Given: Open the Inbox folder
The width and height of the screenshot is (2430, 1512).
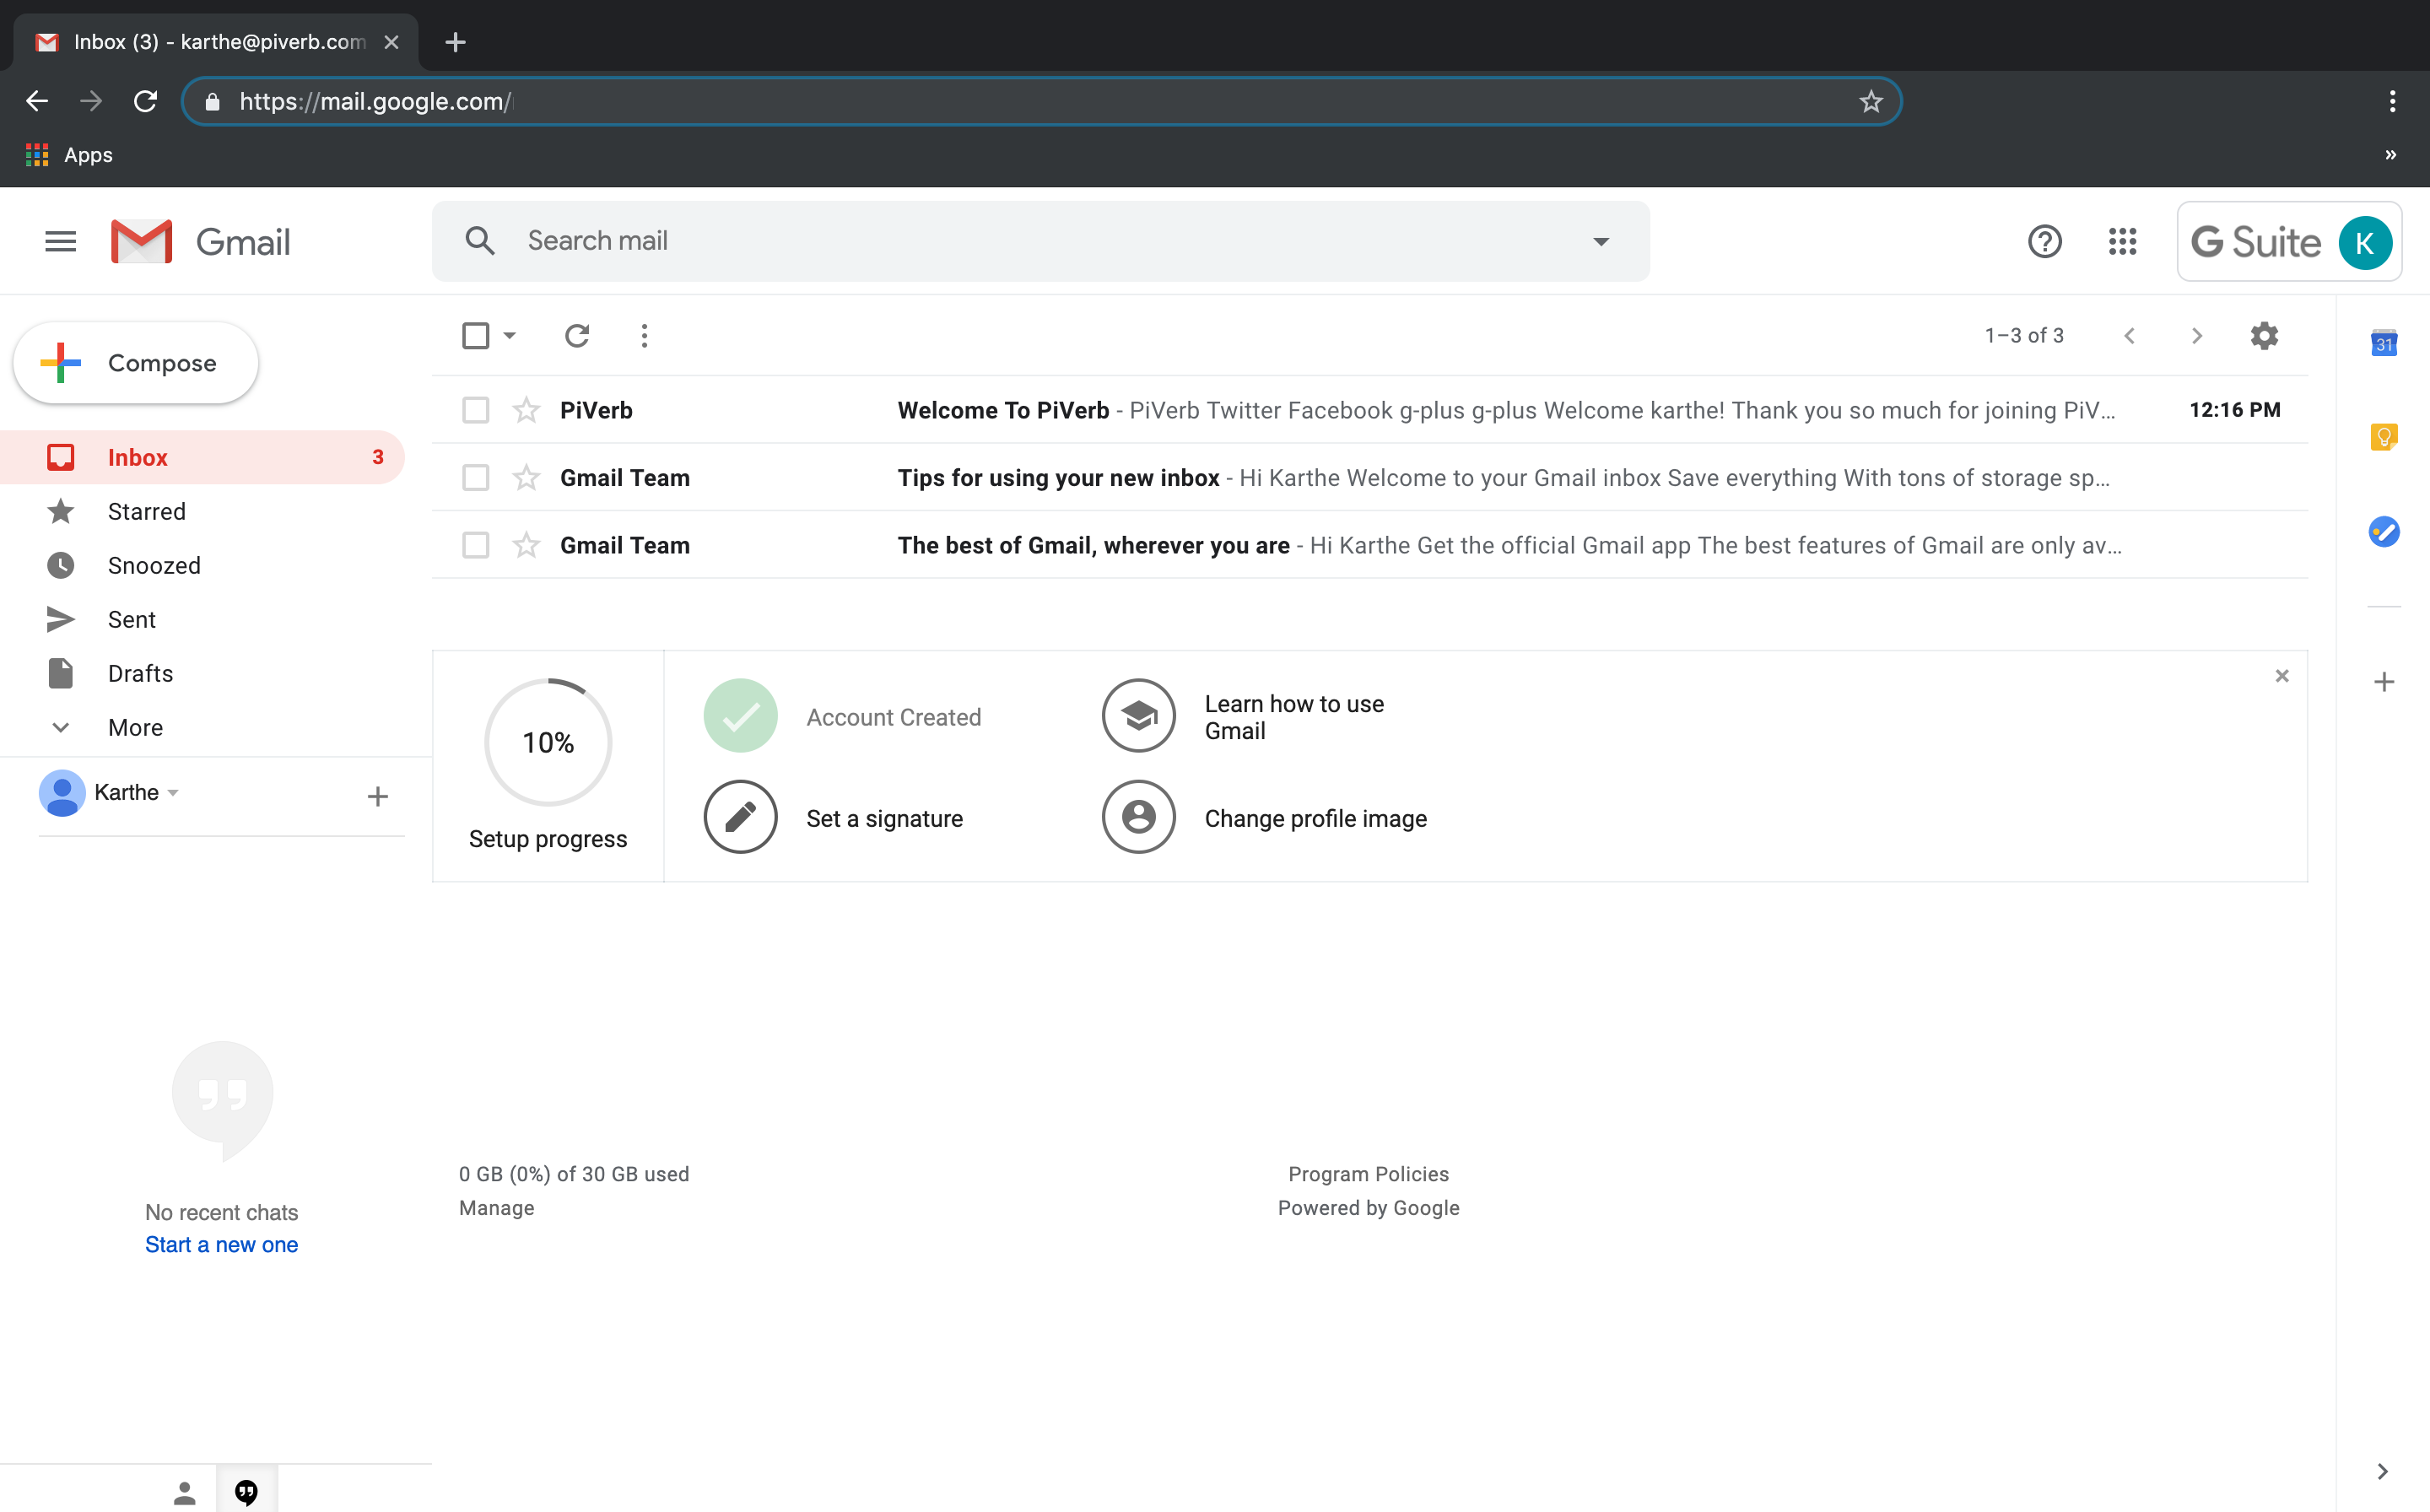Looking at the screenshot, I should click(202, 457).
